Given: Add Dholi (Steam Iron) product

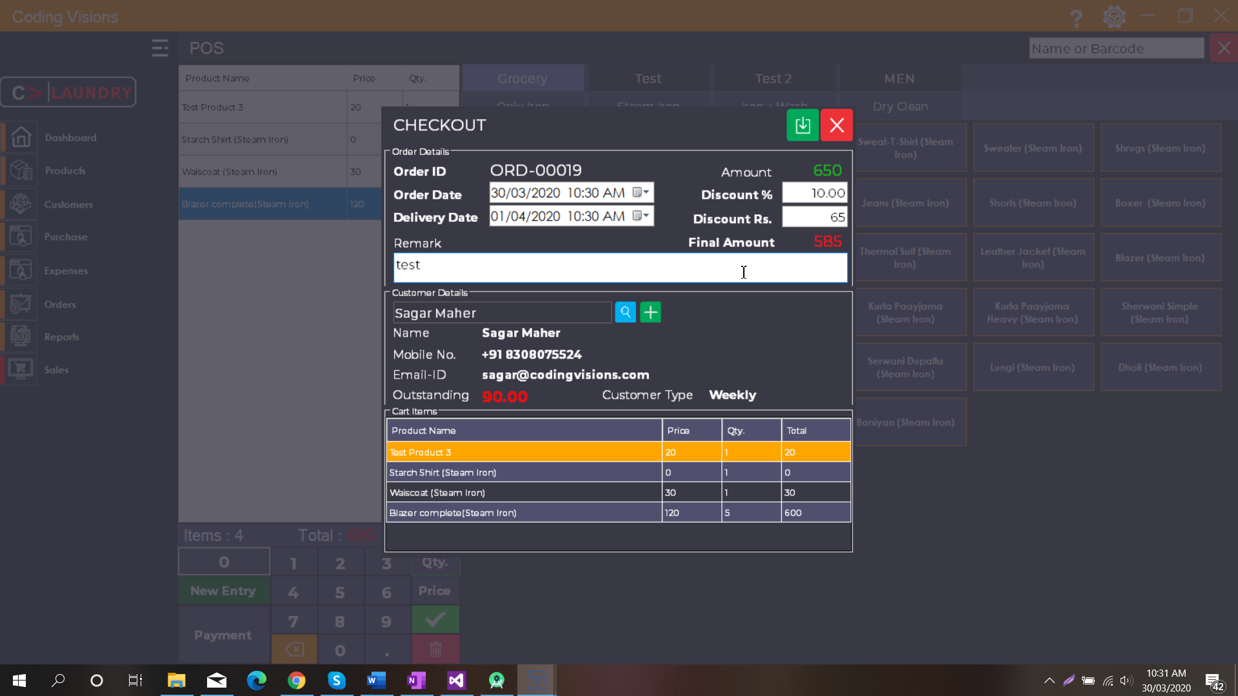Looking at the screenshot, I should pos(1160,367).
